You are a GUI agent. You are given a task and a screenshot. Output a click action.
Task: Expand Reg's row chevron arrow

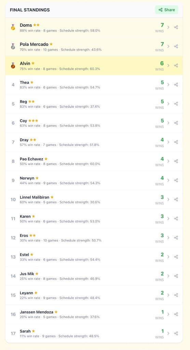click(168, 104)
